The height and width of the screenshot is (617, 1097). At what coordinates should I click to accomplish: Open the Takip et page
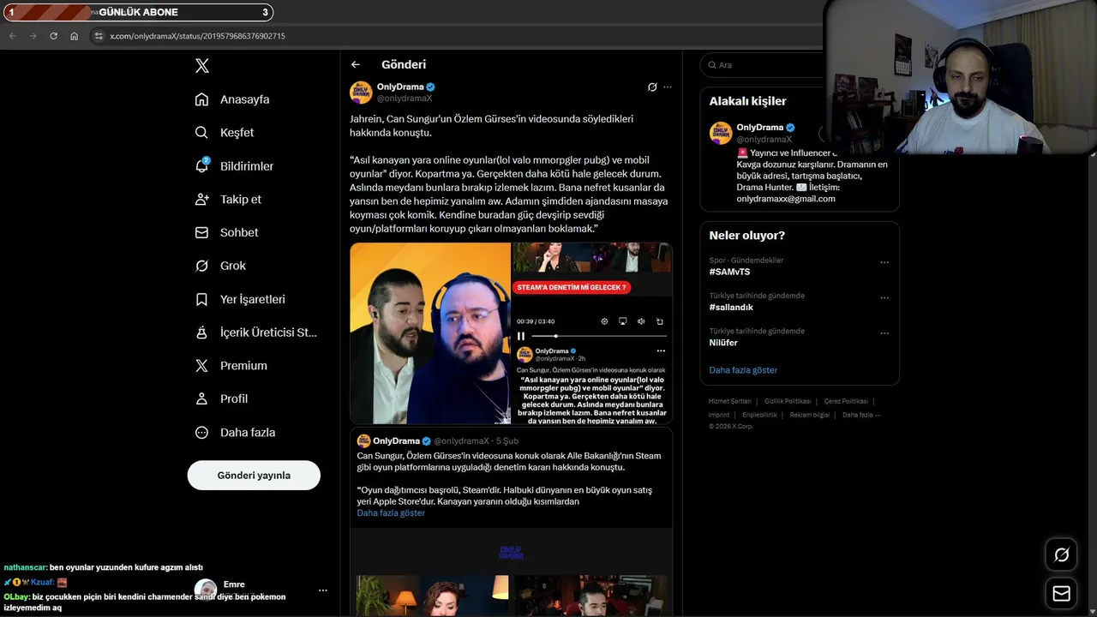[x=228, y=200]
